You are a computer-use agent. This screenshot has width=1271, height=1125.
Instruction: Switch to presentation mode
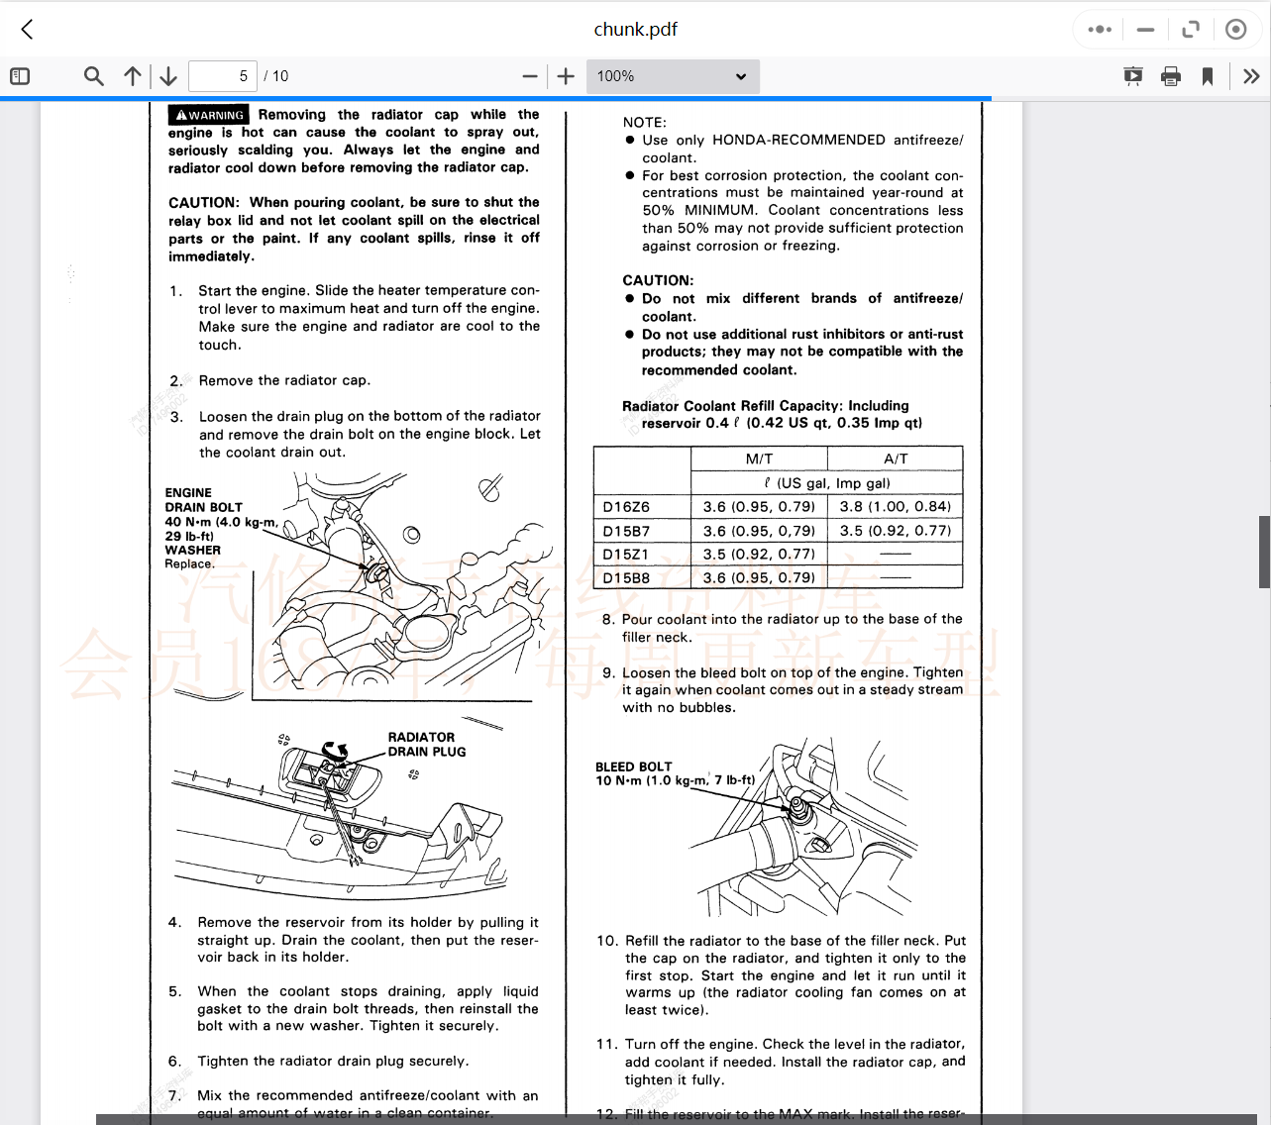pyautogui.click(x=1133, y=76)
